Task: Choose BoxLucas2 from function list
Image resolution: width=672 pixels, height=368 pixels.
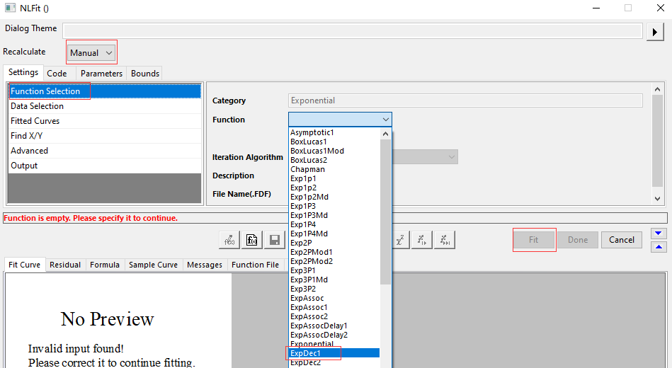Action: [x=335, y=160]
